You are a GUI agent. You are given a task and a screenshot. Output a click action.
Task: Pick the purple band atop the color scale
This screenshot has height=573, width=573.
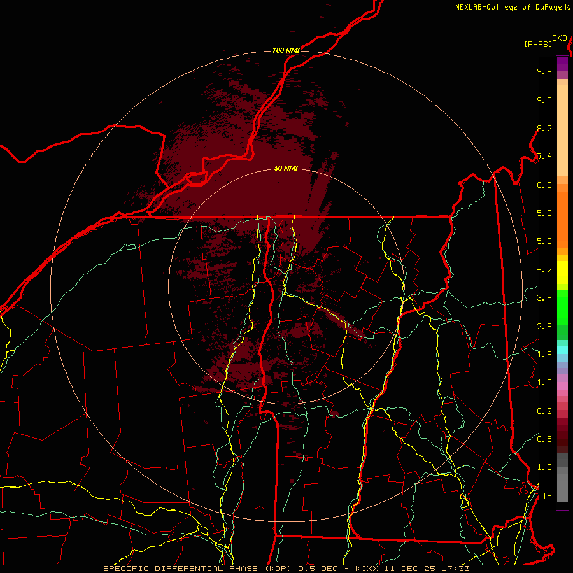562,64
